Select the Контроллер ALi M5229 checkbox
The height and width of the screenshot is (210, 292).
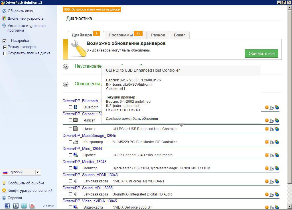(x=70, y=142)
